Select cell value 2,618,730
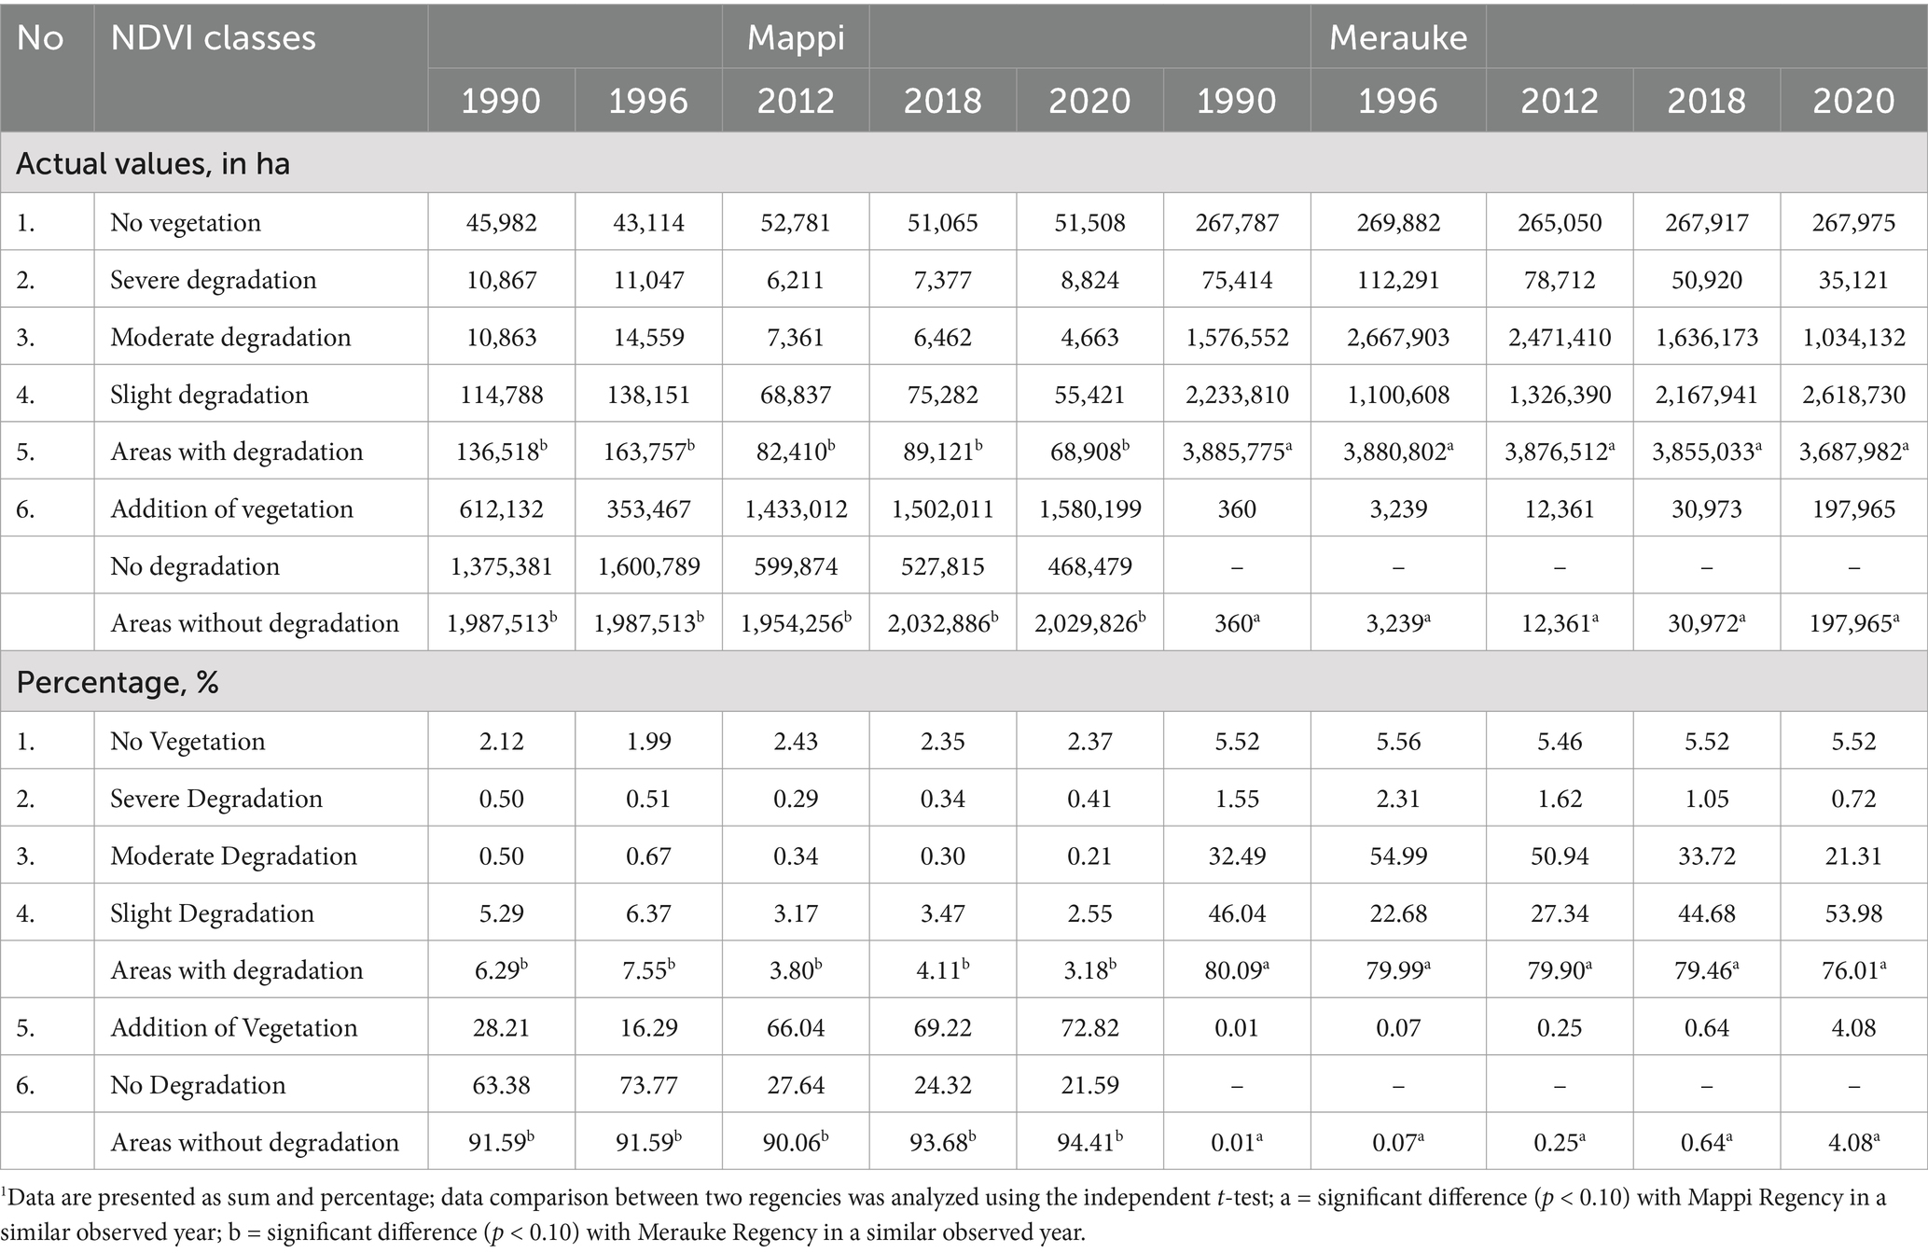This screenshot has height=1253, width=1928. click(1853, 395)
